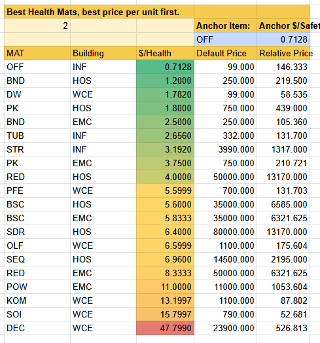The width and height of the screenshot is (320, 343).
Task: Click the $/Health column header
Action: [x=165, y=53]
